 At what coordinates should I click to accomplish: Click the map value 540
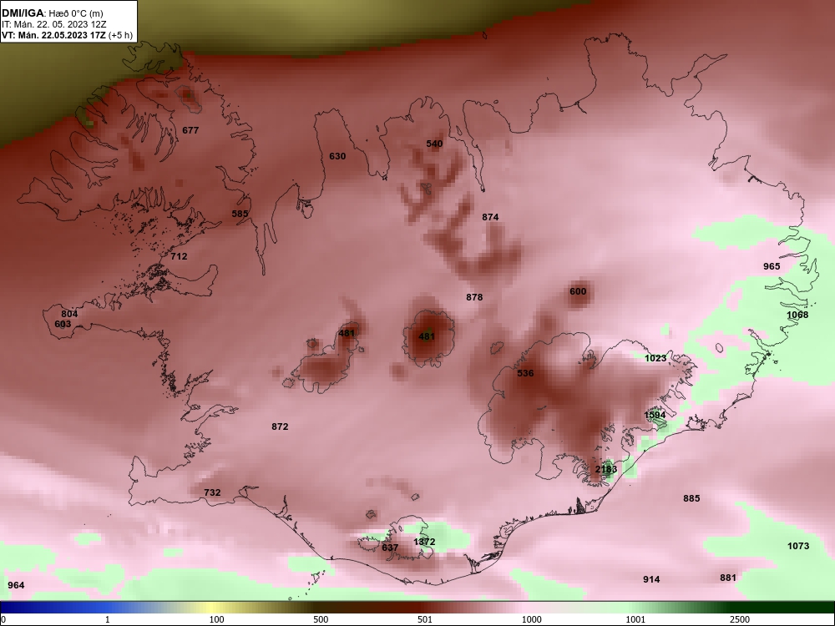(x=434, y=144)
